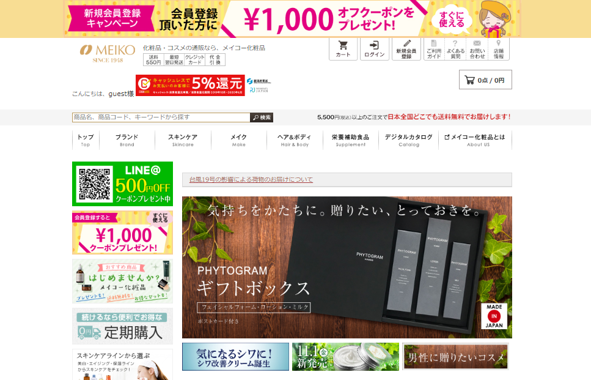The width and height of the screenshot is (591, 380).
Task: Open cart summary showing 0点 / 0円
Action: pyautogui.click(x=485, y=80)
